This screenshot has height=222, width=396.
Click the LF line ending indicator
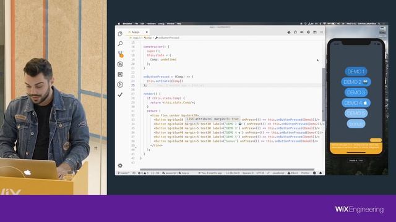point(268,173)
